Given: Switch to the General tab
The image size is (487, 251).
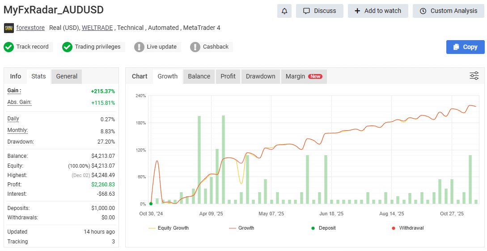Looking at the screenshot, I should coord(67,76).
